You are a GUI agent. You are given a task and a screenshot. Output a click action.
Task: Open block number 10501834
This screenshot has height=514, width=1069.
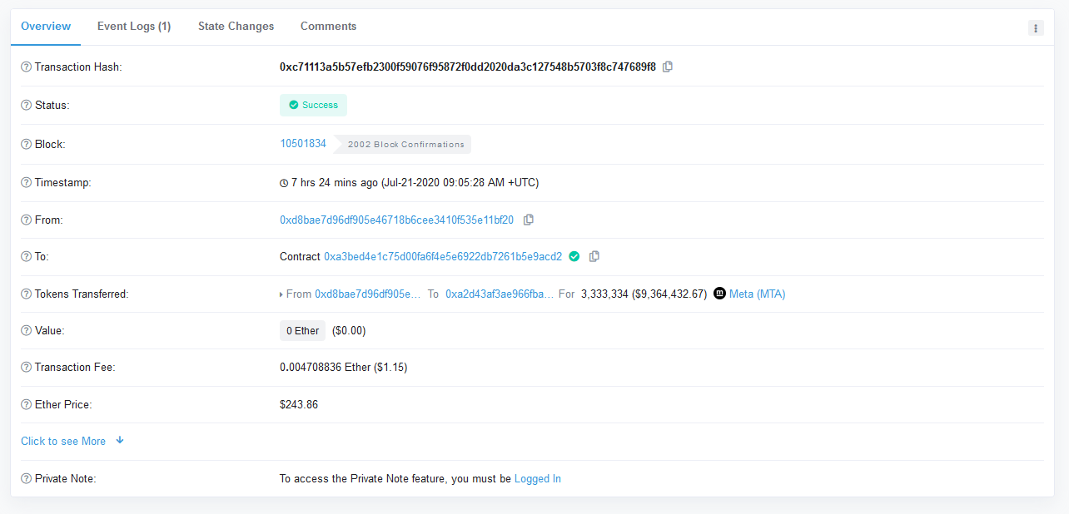(x=303, y=144)
